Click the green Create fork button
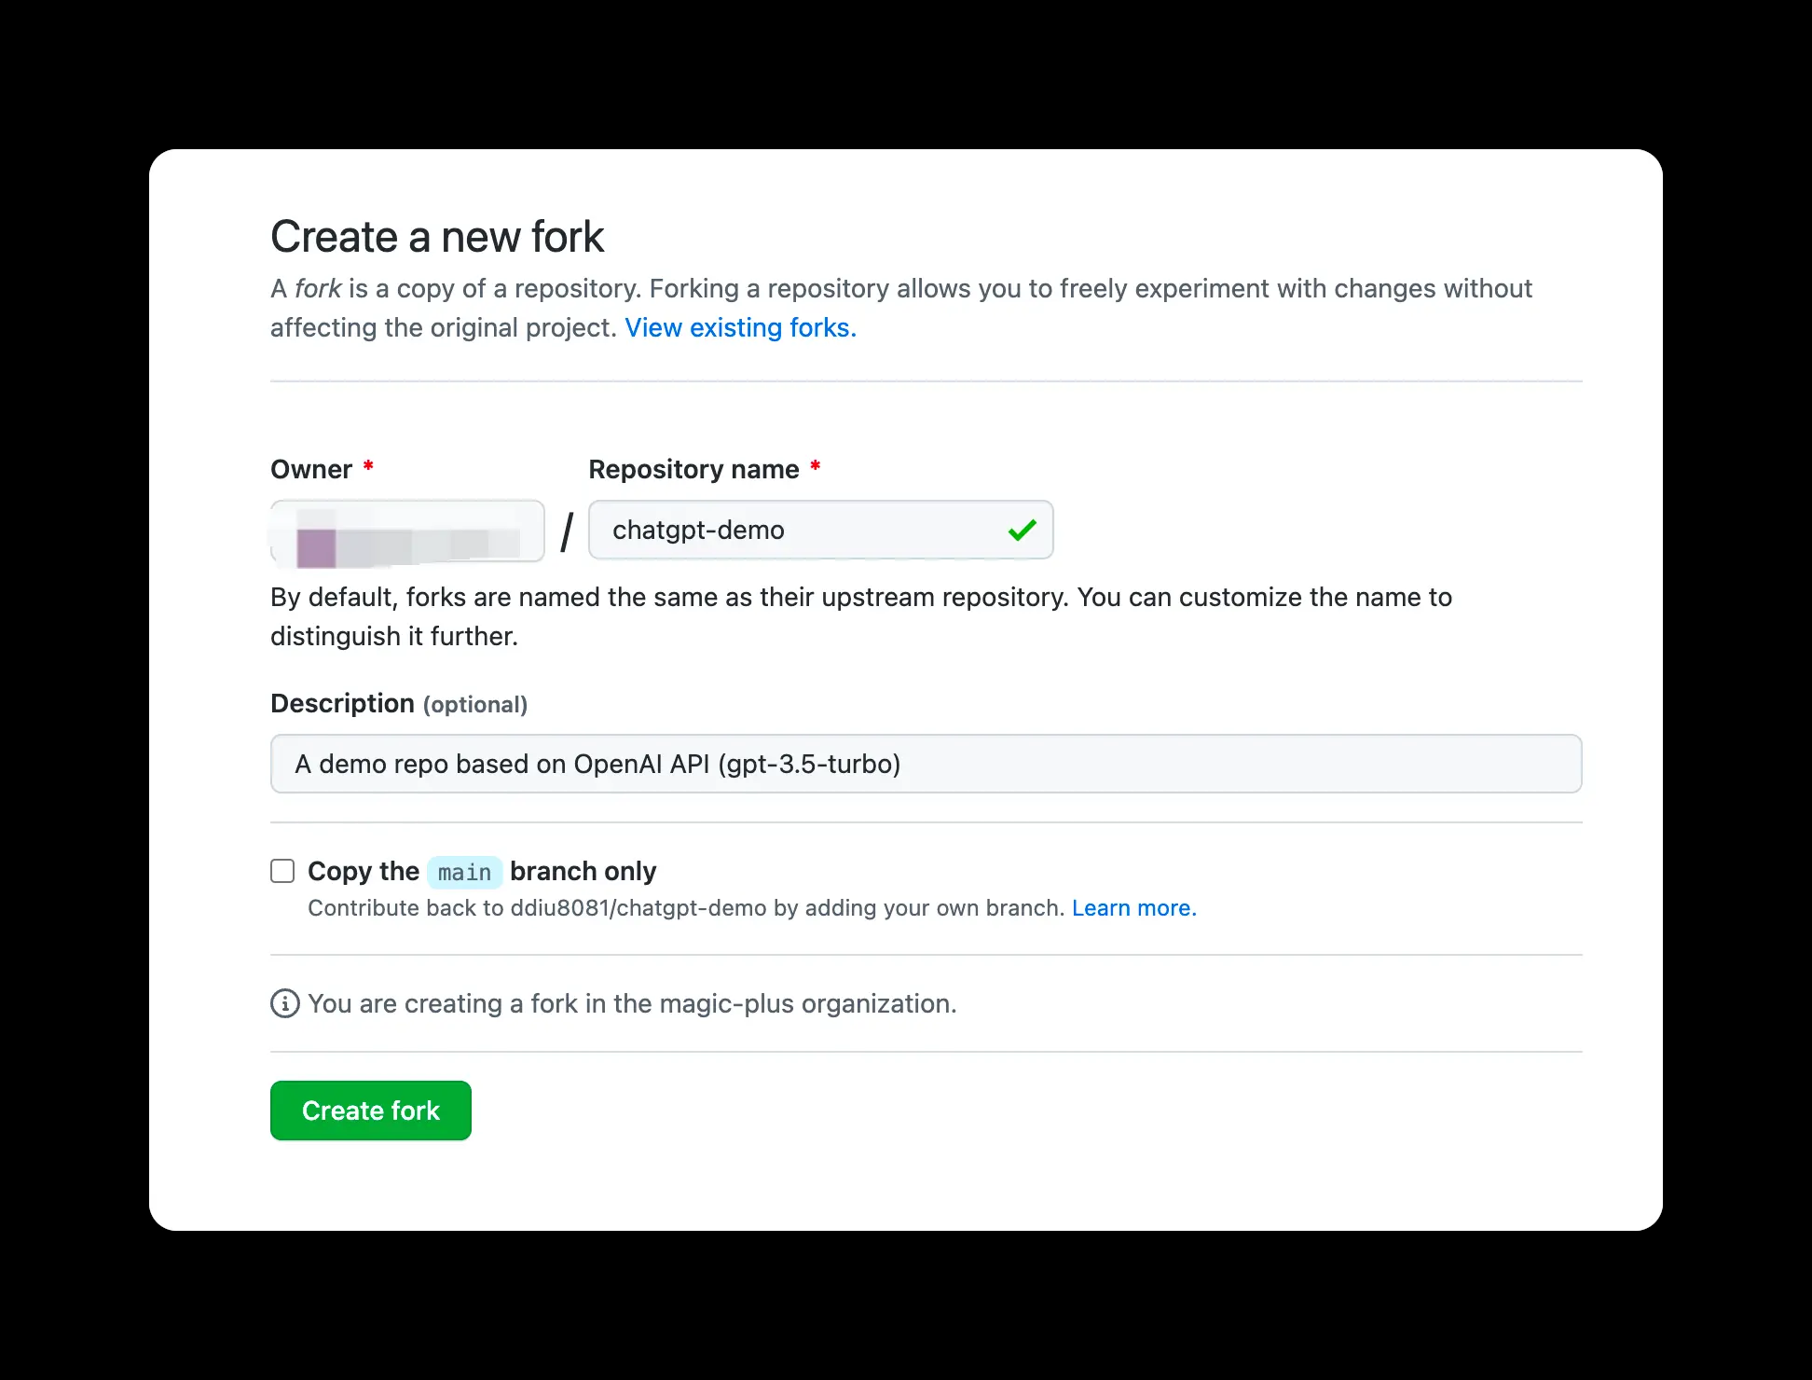This screenshot has height=1380, width=1812. tap(370, 1110)
